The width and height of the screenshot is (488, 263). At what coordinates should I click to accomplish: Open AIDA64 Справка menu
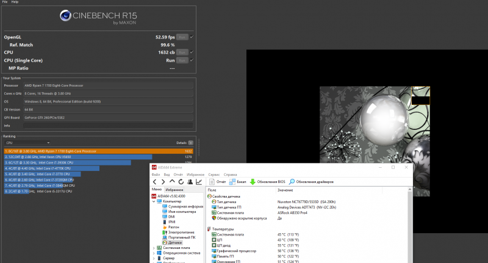(x=231, y=175)
